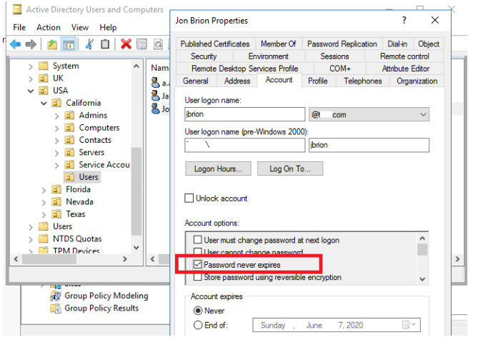
Task: Expand the Florida node in tree
Action: pos(44,190)
